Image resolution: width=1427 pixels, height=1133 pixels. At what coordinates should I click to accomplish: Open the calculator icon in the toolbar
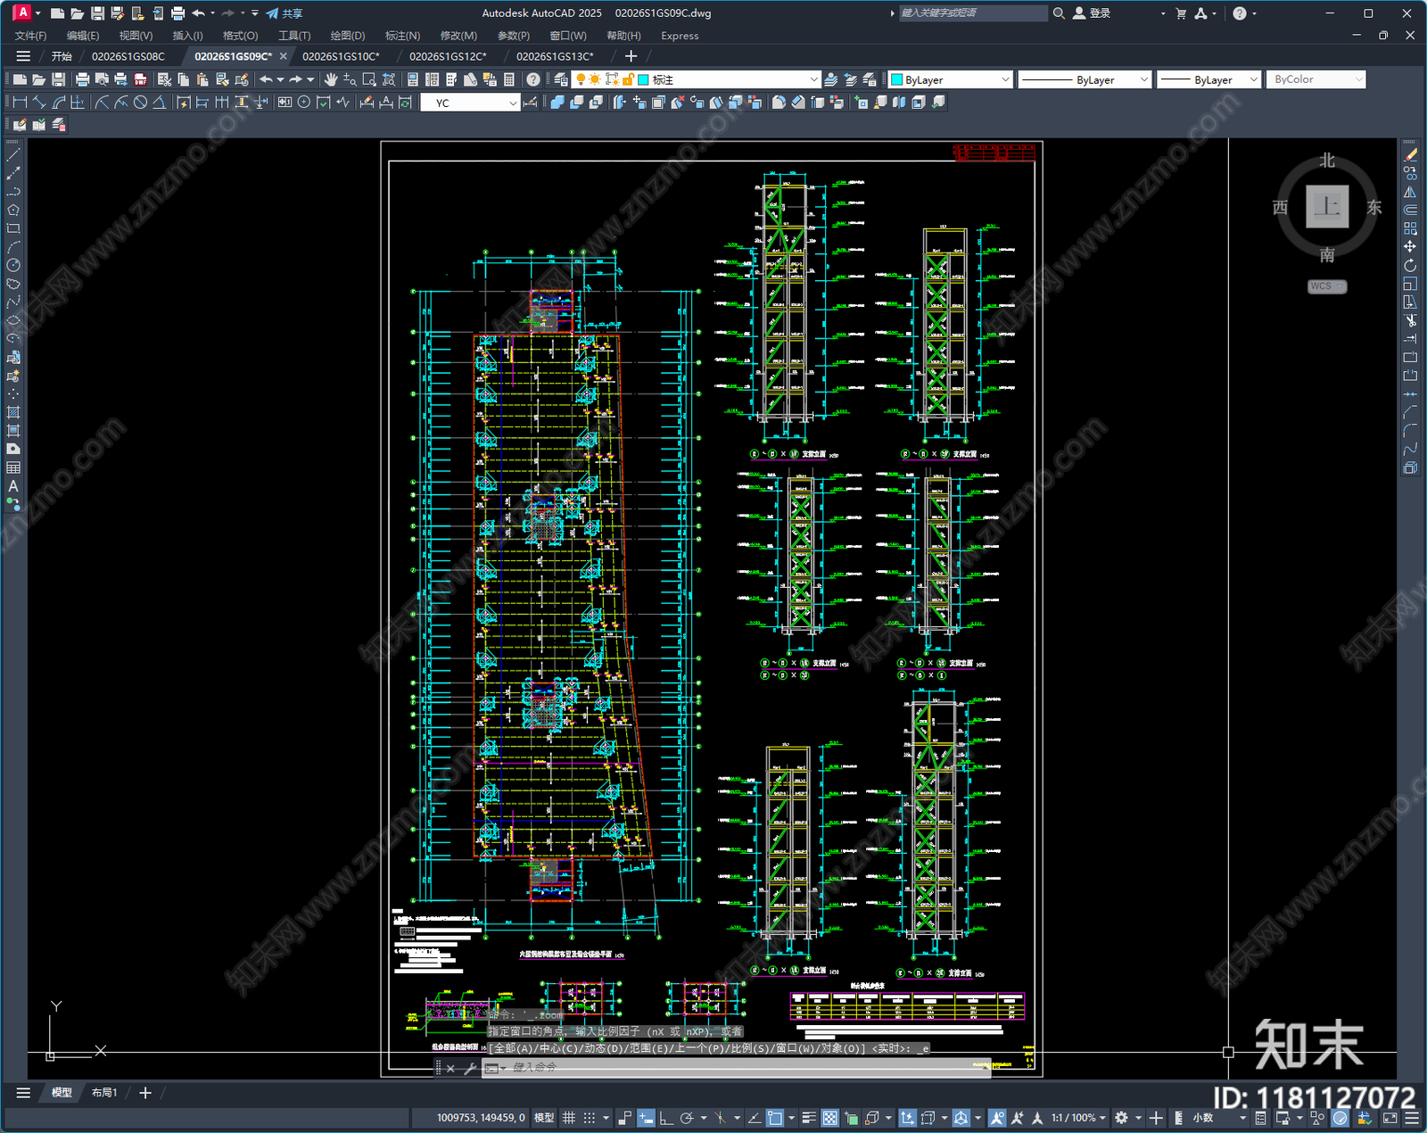coord(509,79)
